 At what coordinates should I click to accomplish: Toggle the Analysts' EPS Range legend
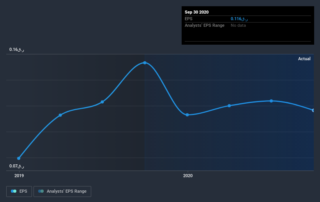pos(62,191)
